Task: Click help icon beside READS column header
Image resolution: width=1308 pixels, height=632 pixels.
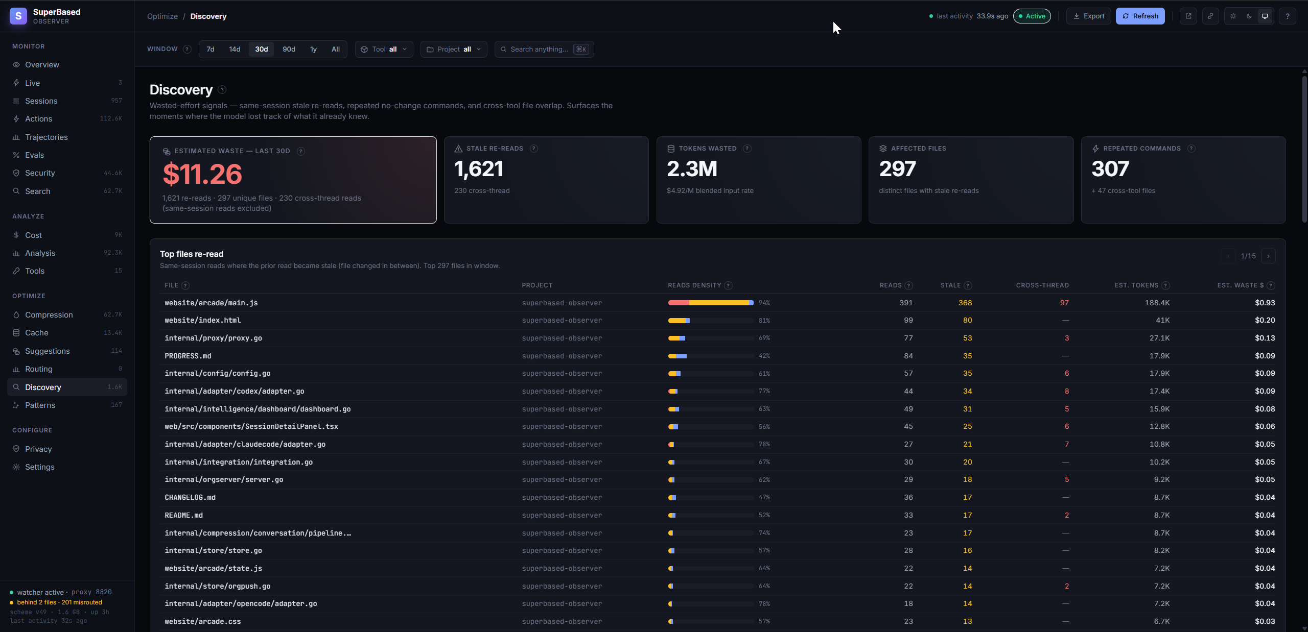Action: (x=909, y=285)
